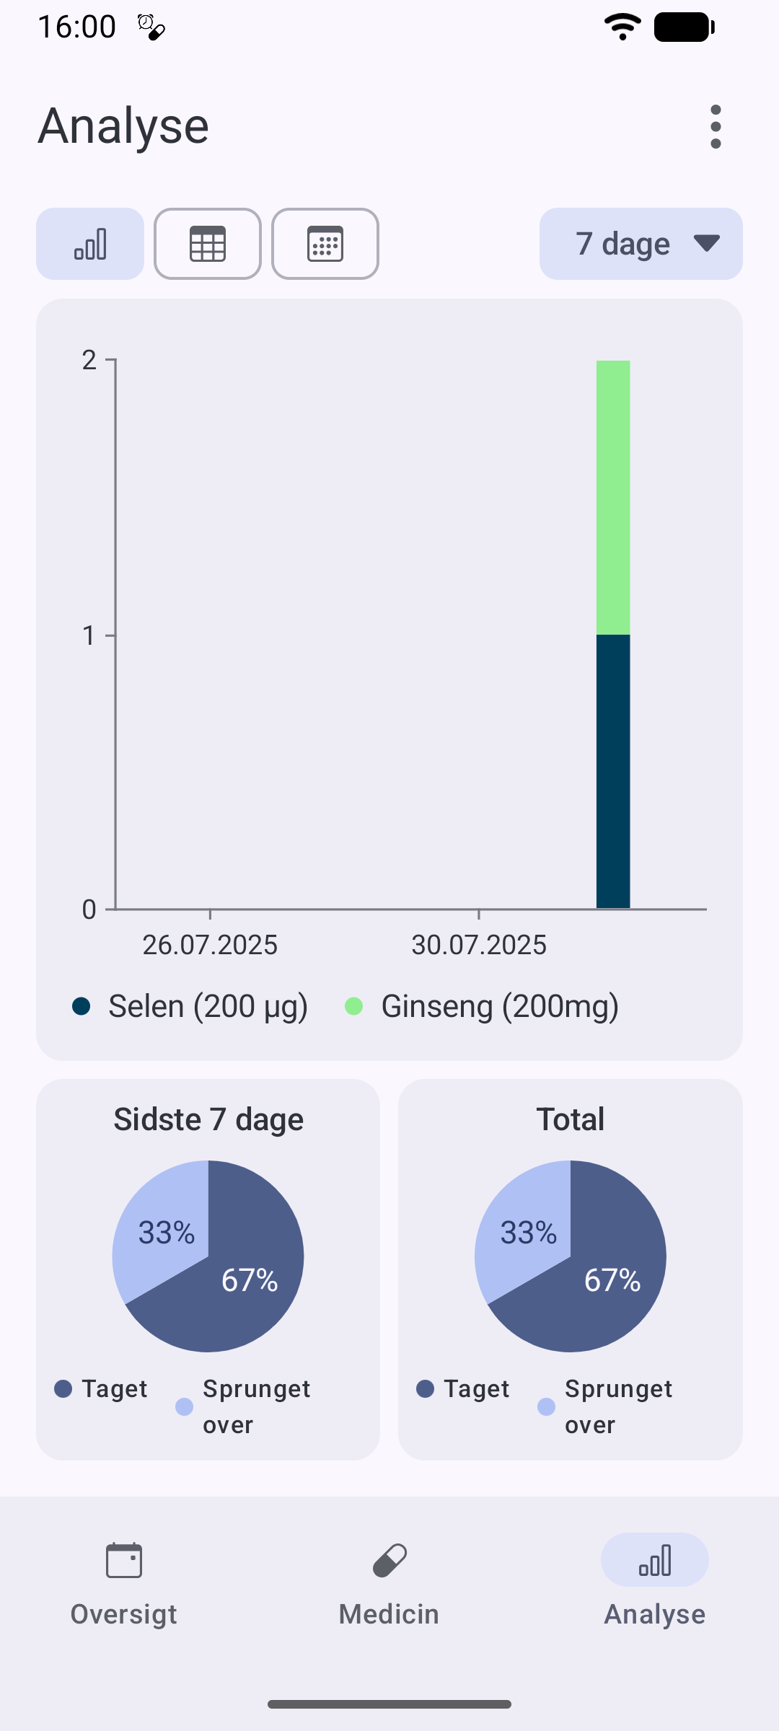Open the 7 dage period dropdown
The height and width of the screenshot is (1731, 779).
(641, 244)
